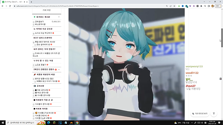This screenshot has height=125, width=223.
Task: Click the 이세계 아이돌 section heading
Action: point(42,109)
